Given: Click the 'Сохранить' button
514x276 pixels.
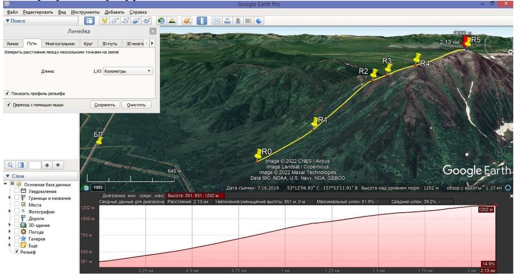Looking at the screenshot, I should point(105,105).
